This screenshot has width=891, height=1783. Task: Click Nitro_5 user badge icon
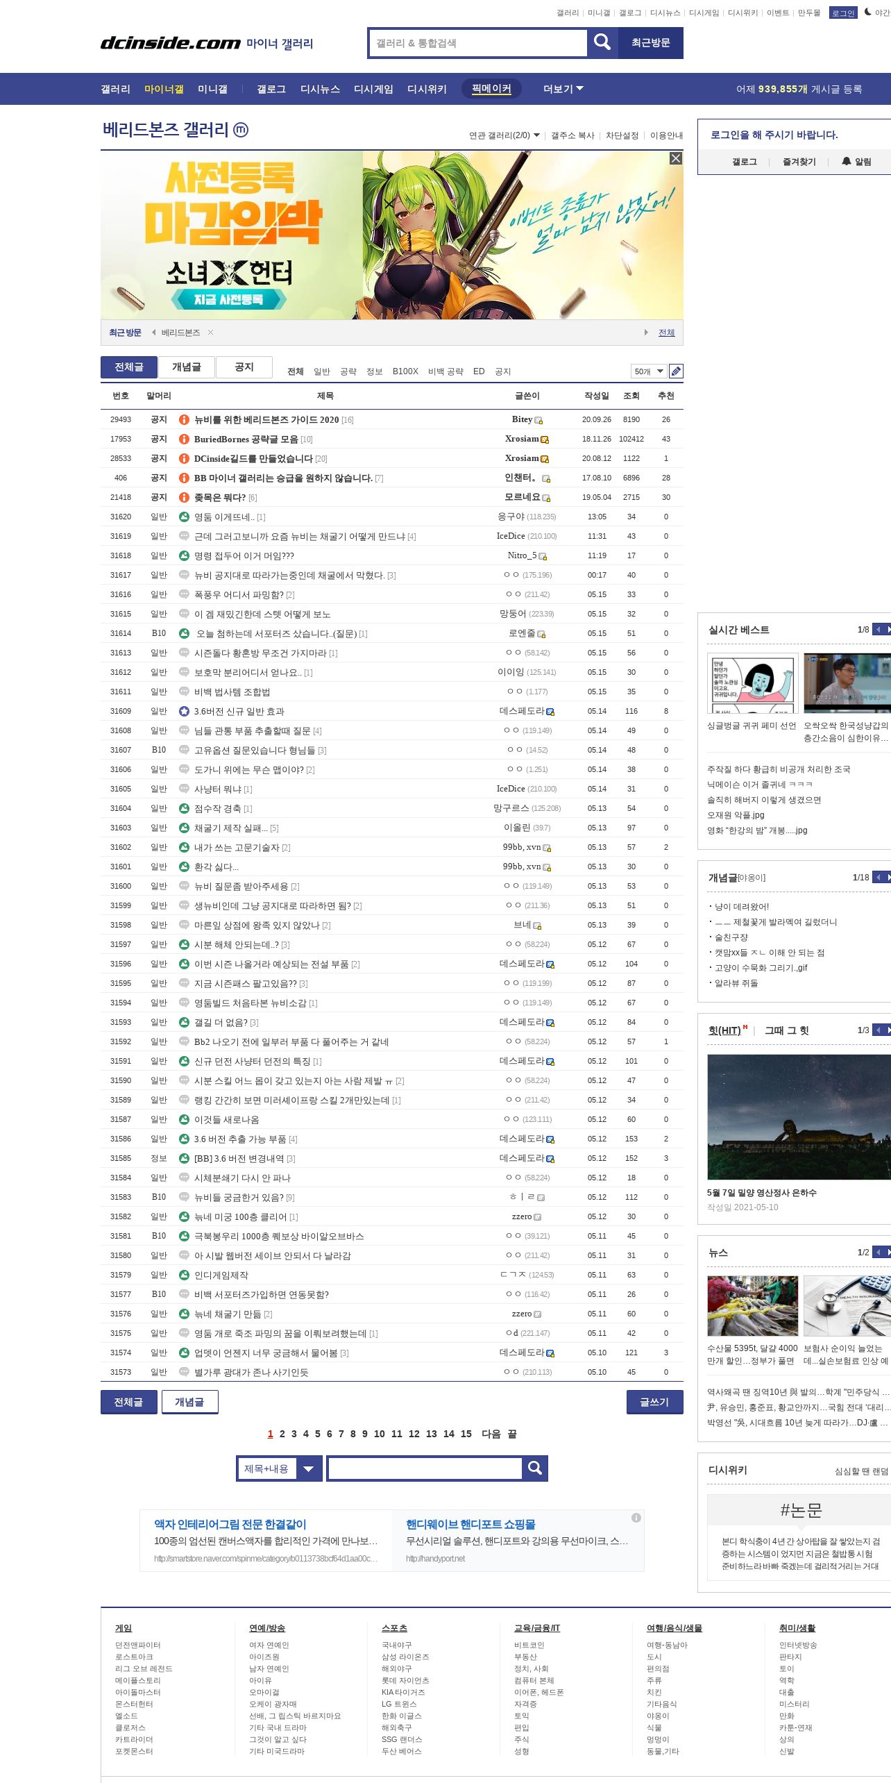pos(543,556)
